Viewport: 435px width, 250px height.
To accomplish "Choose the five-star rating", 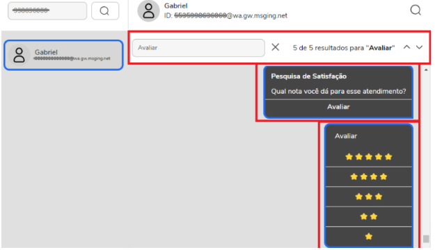I will [x=368, y=157].
